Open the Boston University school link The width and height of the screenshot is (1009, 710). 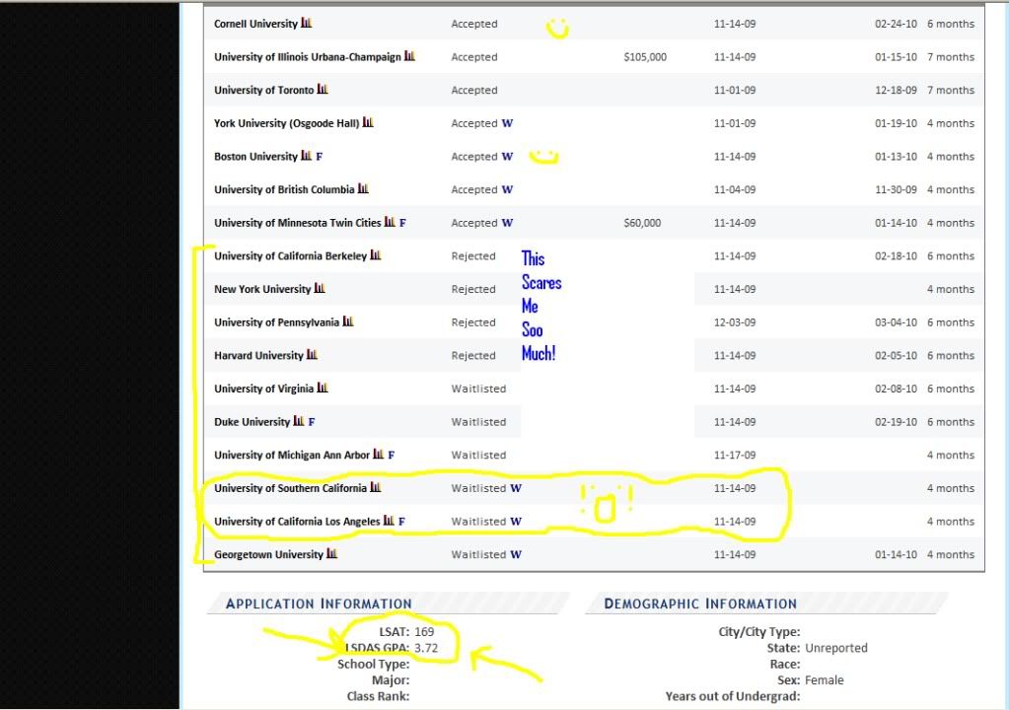(x=256, y=156)
